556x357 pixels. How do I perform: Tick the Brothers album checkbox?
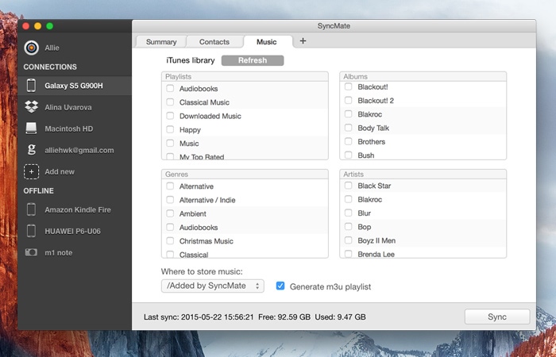[349, 141]
